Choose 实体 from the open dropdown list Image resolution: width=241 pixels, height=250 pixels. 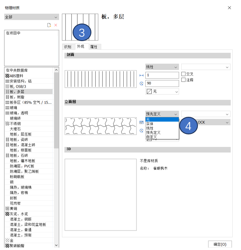(150, 124)
